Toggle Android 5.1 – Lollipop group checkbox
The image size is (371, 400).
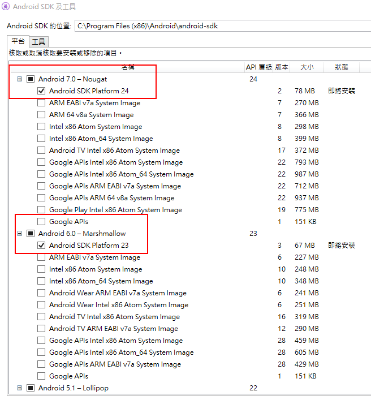click(x=31, y=388)
